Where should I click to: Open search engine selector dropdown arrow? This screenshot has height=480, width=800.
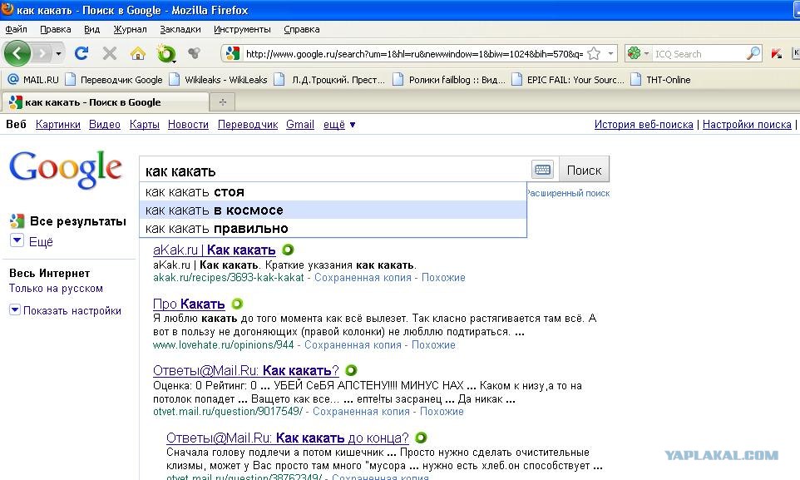click(x=646, y=53)
